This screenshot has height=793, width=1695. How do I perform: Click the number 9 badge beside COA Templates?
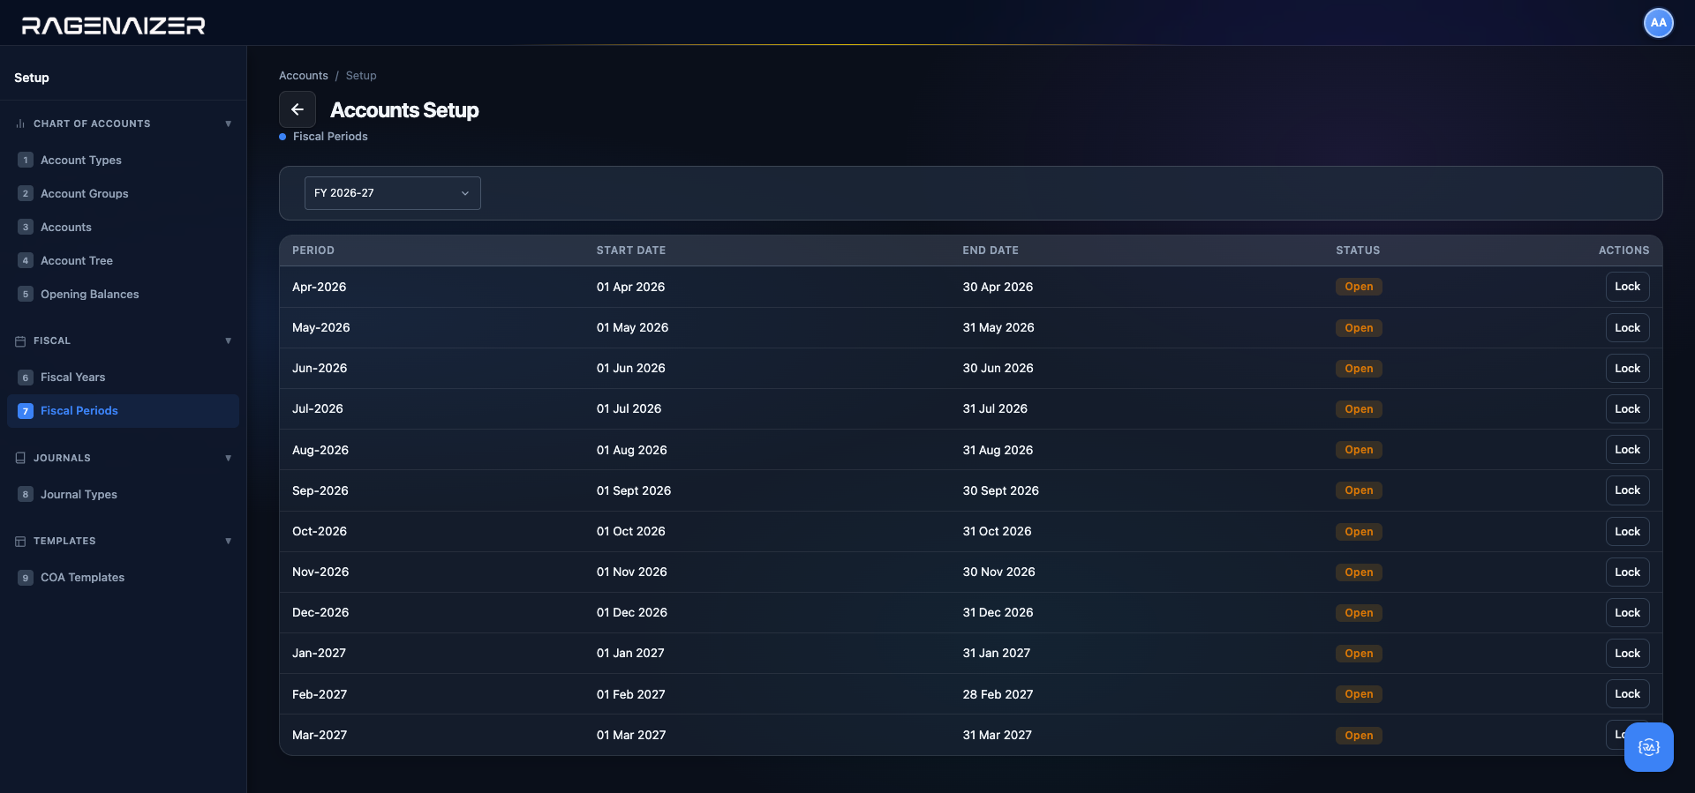point(26,578)
